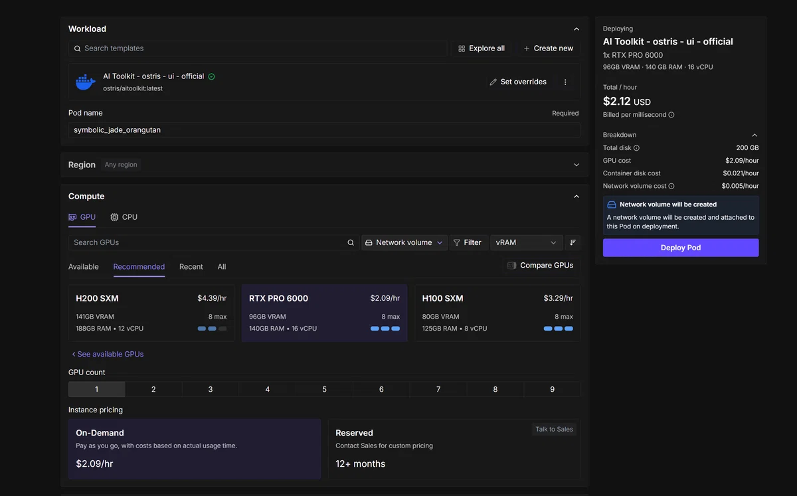Click the Filter funnel button
The image size is (797, 496).
click(468, 242)
